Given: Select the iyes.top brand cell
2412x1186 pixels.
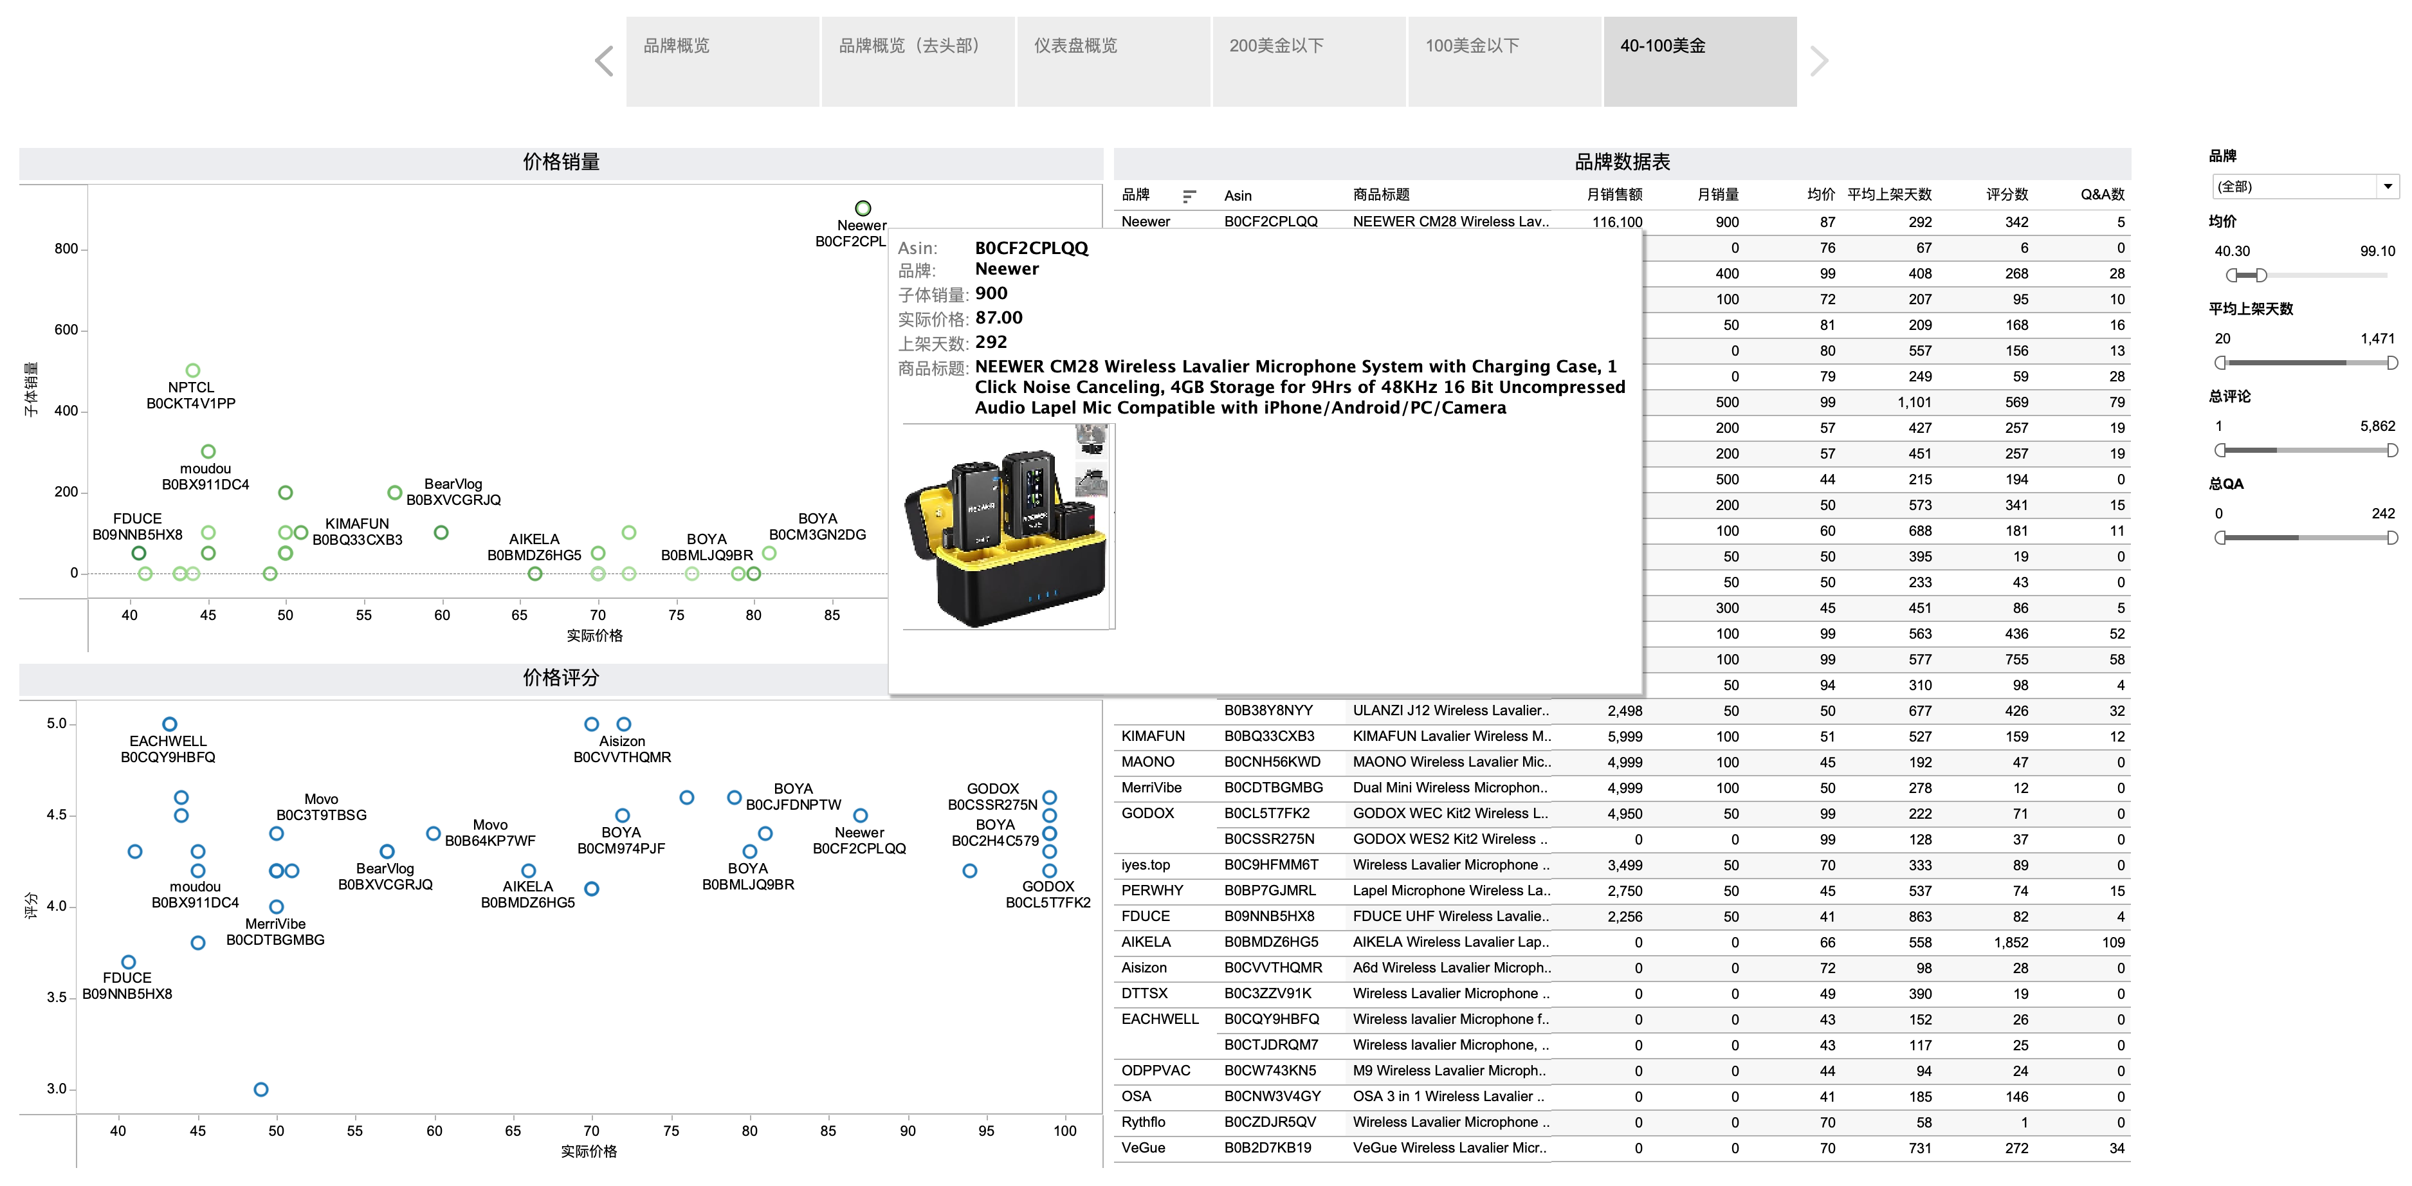Looking at the screenshot, I should click(x=1145, y=865).
